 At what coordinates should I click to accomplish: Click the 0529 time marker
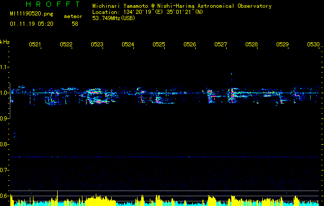pos(282,44)
